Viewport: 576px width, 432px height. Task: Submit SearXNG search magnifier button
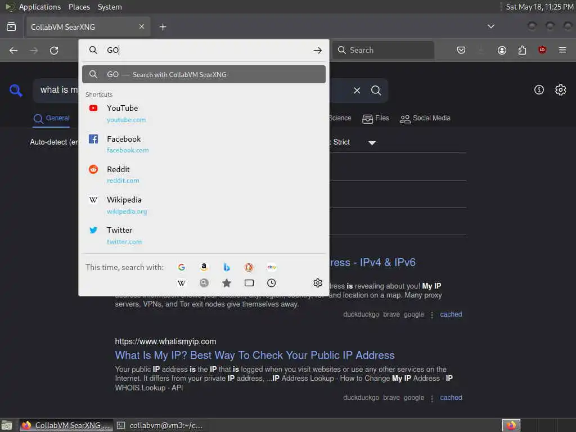376,91
